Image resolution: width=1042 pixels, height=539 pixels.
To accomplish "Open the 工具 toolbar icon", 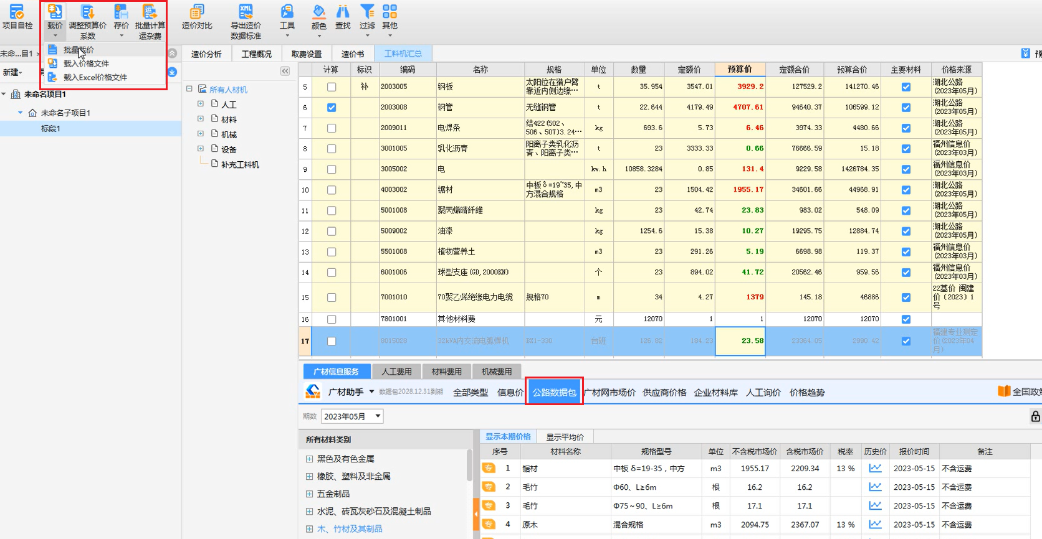I will [287, 20].
